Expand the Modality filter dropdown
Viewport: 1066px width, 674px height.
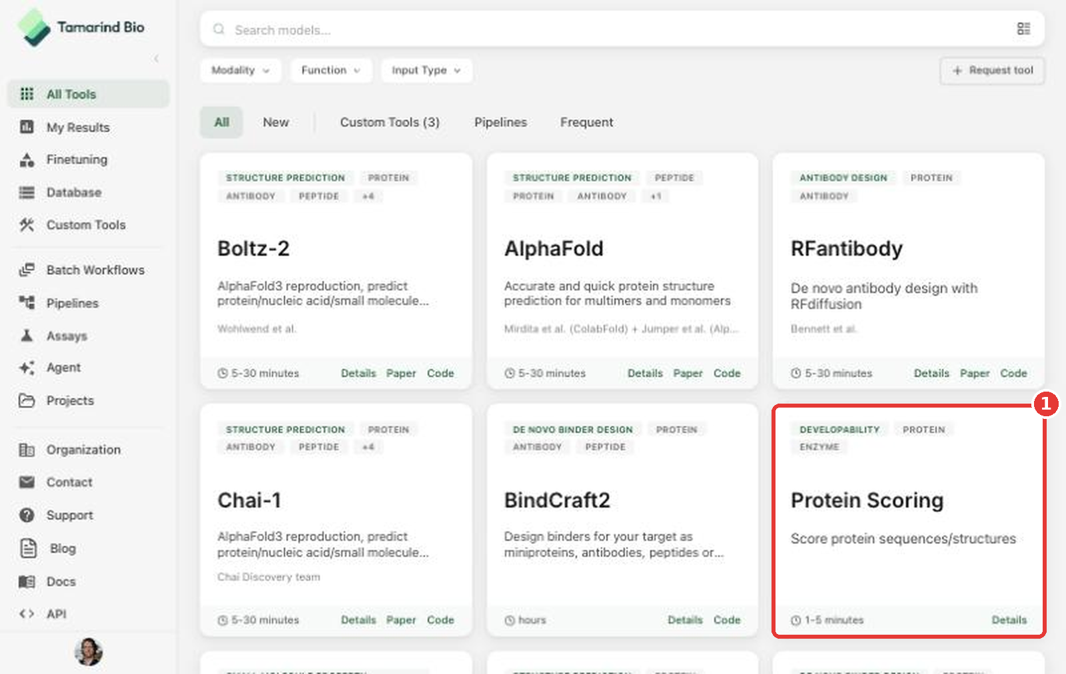241,70
